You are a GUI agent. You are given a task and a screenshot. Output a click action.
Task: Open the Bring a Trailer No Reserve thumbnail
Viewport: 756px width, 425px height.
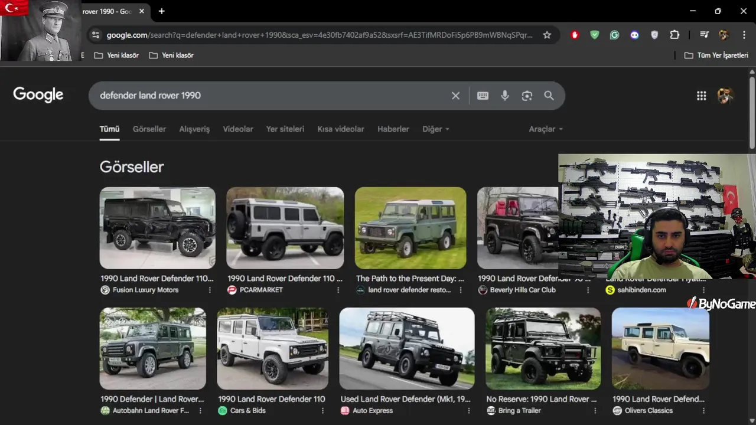(543, 348)
